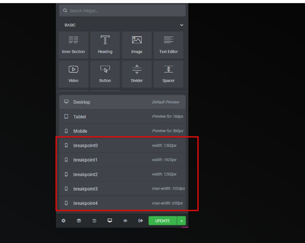Click the search magnifier icon
This screenshot has height=243, width=305.
65,11
